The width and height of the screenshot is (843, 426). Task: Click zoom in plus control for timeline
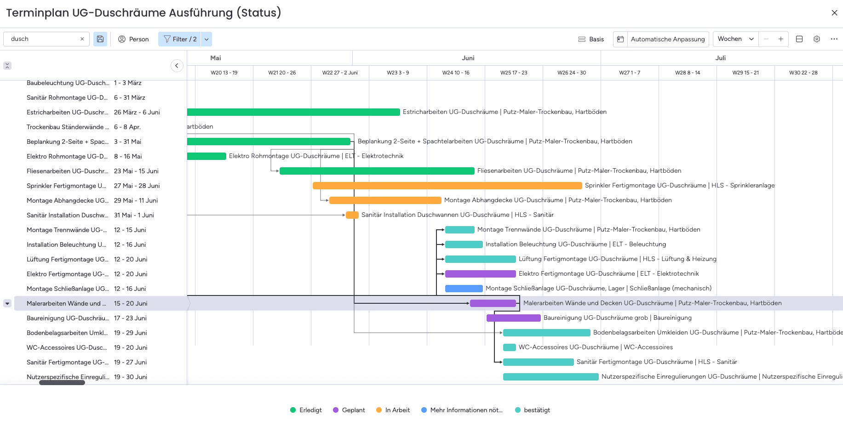coord(780,39)
